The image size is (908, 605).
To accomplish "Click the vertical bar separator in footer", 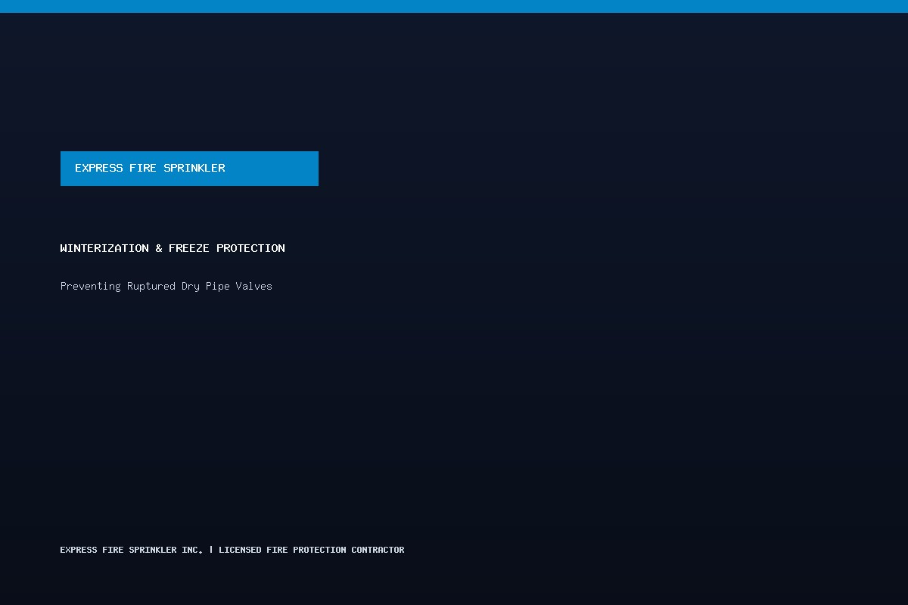I will click(211, 550).
